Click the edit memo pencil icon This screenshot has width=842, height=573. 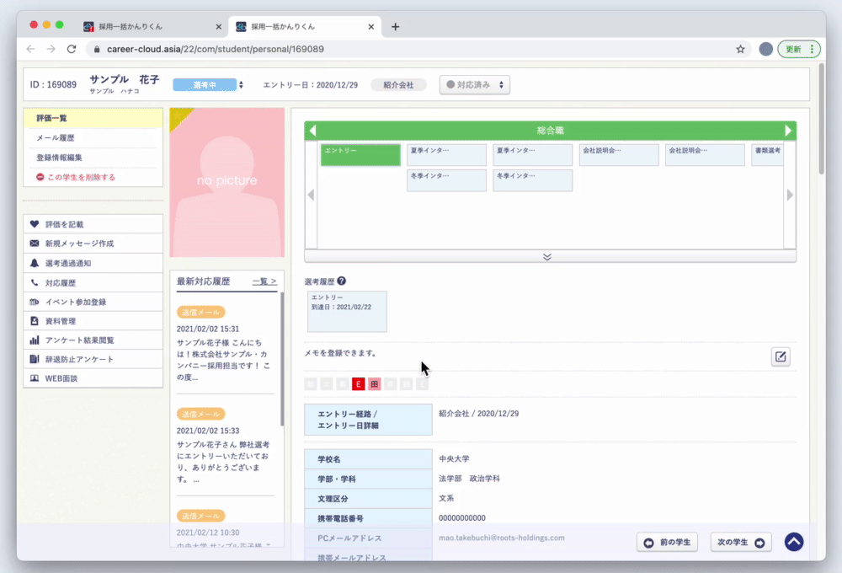[781, 357]
